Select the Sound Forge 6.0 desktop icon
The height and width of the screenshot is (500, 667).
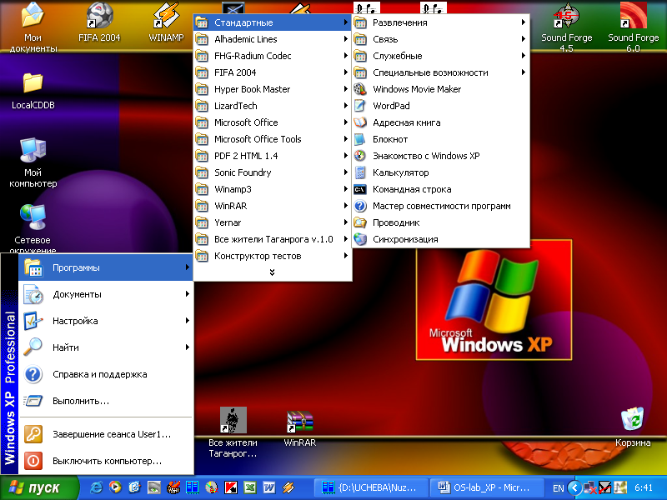pyautogui.click(x=634, y=27)
